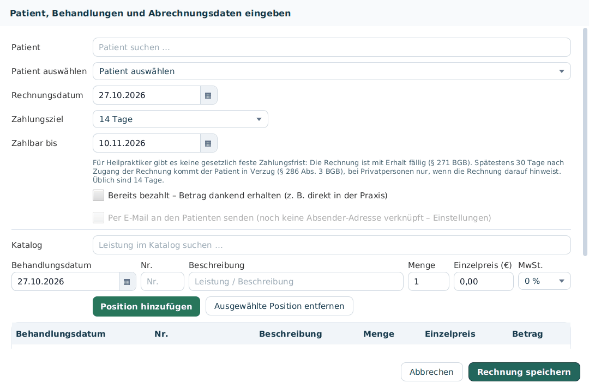Click the Behandlungsdatum date input

65,282
